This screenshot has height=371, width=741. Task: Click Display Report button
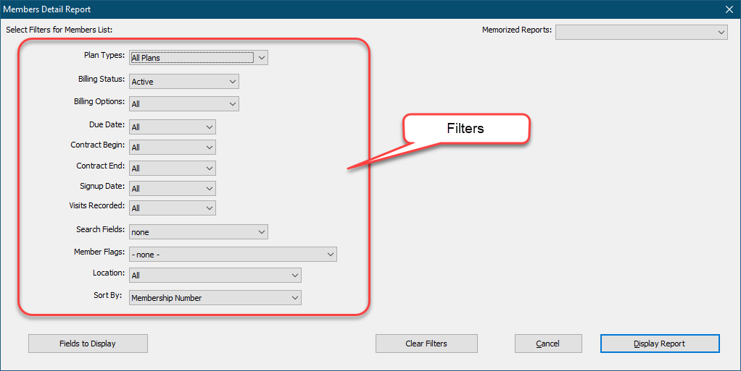point(659,344)
